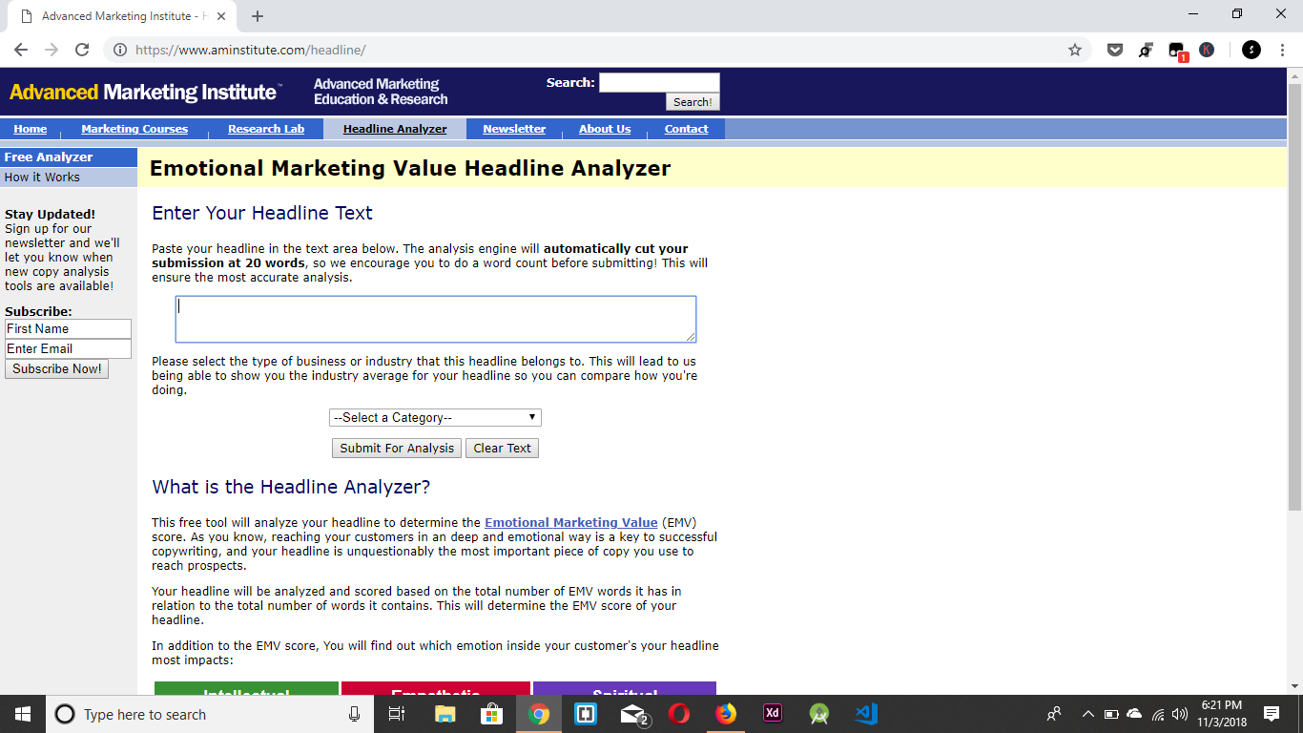The height and width of the screenshot is (733, 1303).
Task: Switch to Google Chrome in the taskbar
Action: (539, 714)
